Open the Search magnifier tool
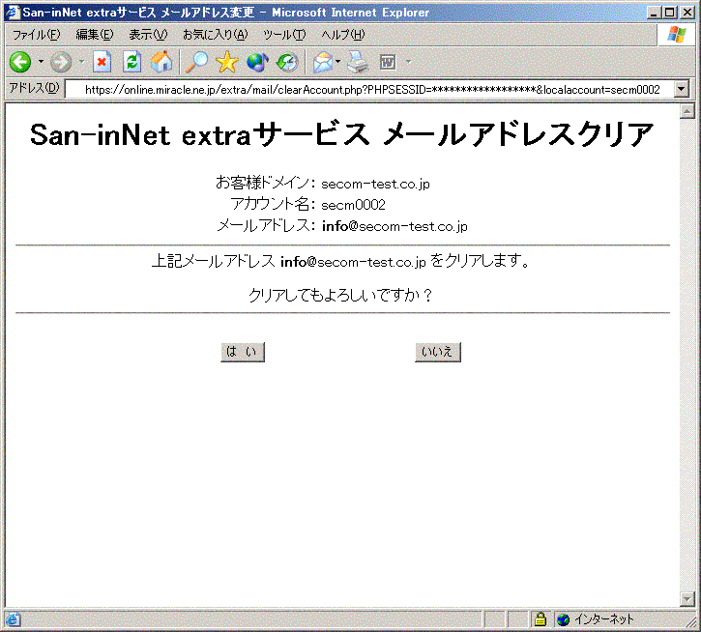Screen dimensions: 701x632 click(x=196, y=62)
